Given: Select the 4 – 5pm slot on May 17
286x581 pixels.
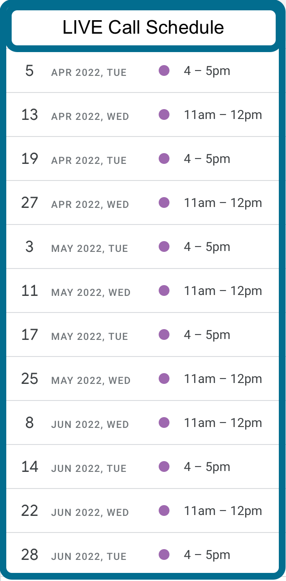Looking at the screenshot, I should (207, 335).
